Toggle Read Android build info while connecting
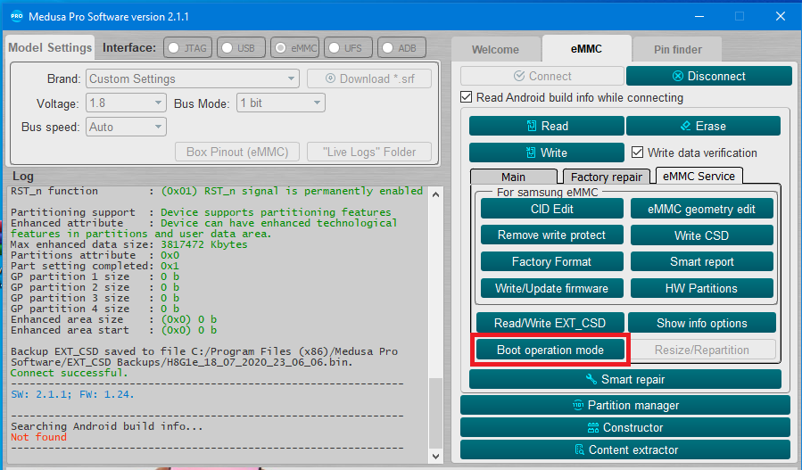This screenshot has width=802, height=470. click(x=466, y=97)
